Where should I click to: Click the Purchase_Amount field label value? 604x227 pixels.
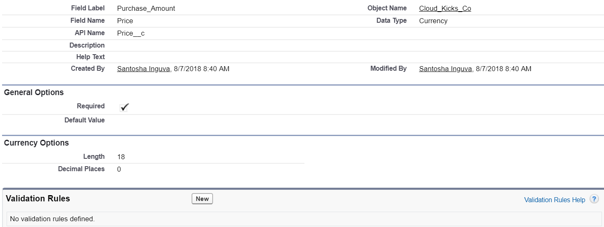(x=146, y=8)
